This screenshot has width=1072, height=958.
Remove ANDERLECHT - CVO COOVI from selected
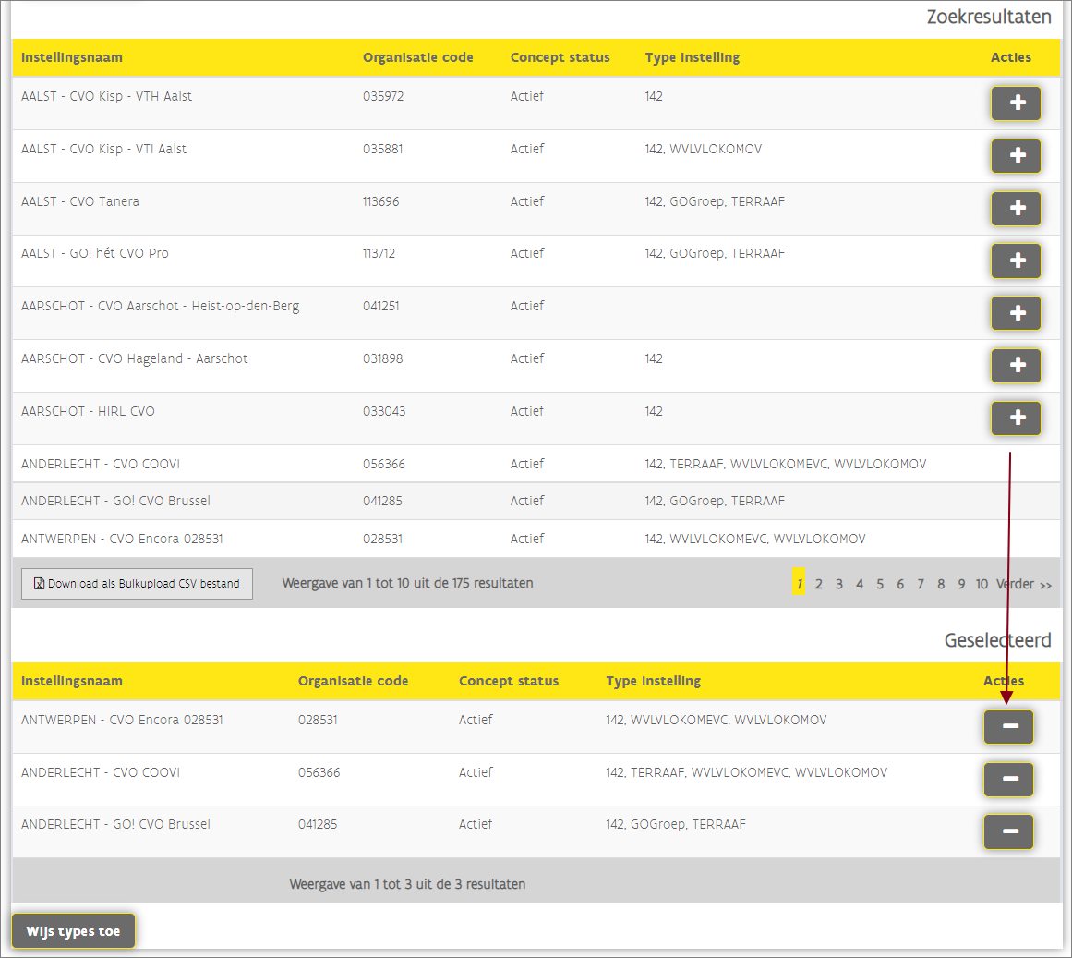click(x=1008, y=780)
